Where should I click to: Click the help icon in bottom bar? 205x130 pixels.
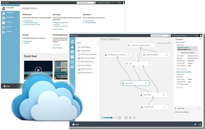point(195,124)
